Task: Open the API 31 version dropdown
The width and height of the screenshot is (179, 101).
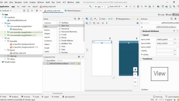Action: pyautogui.click(x=111, y=19)
